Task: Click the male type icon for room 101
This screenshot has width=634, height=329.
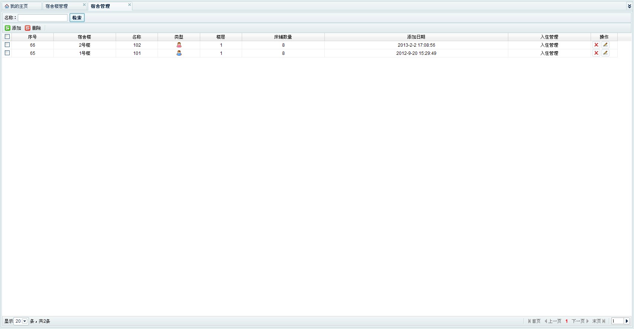Action: click(179, 53)
